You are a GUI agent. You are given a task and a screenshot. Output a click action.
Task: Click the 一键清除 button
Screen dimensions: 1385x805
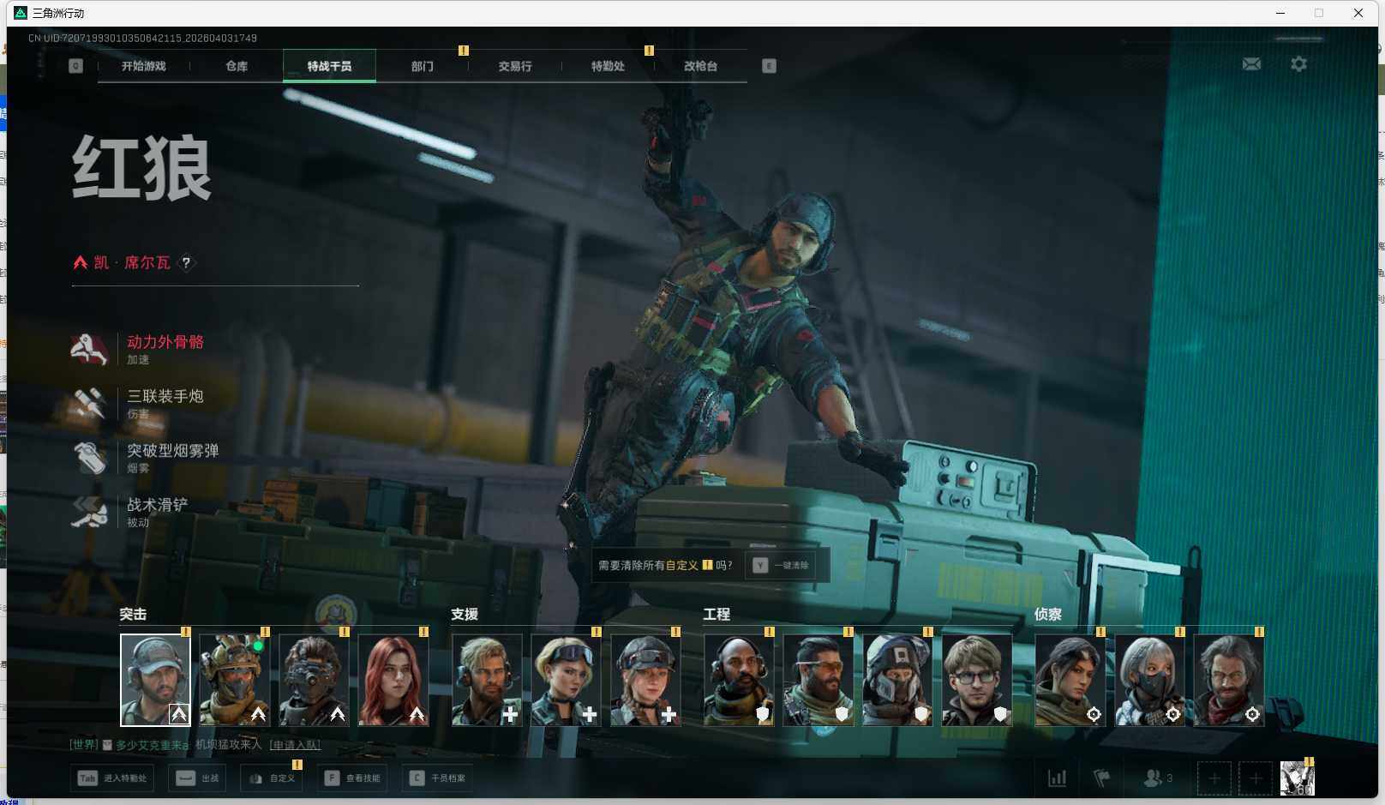click(x=782, y=565)
